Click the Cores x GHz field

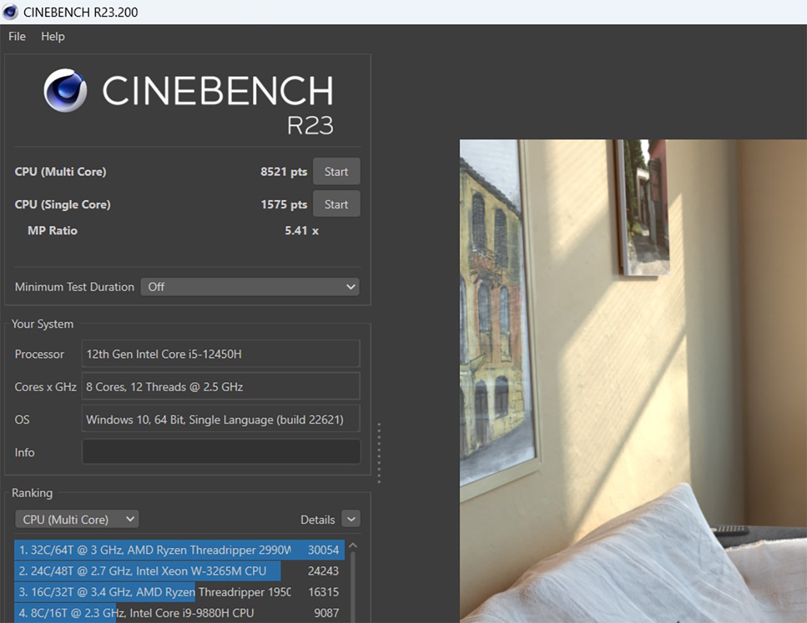[x=221, y=386]
